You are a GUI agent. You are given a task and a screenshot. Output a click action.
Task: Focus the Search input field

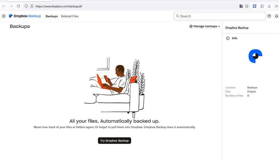(220, 16)
